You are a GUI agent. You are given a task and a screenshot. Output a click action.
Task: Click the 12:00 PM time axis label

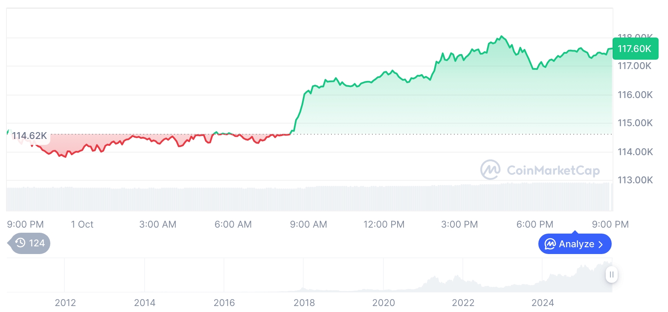click(x=384, y=224)
